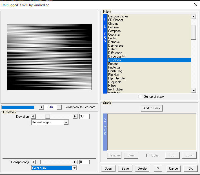Enable On top of stack checkbox
The height and width of the screenshot is (175, 200).
[x=141, y=97]
